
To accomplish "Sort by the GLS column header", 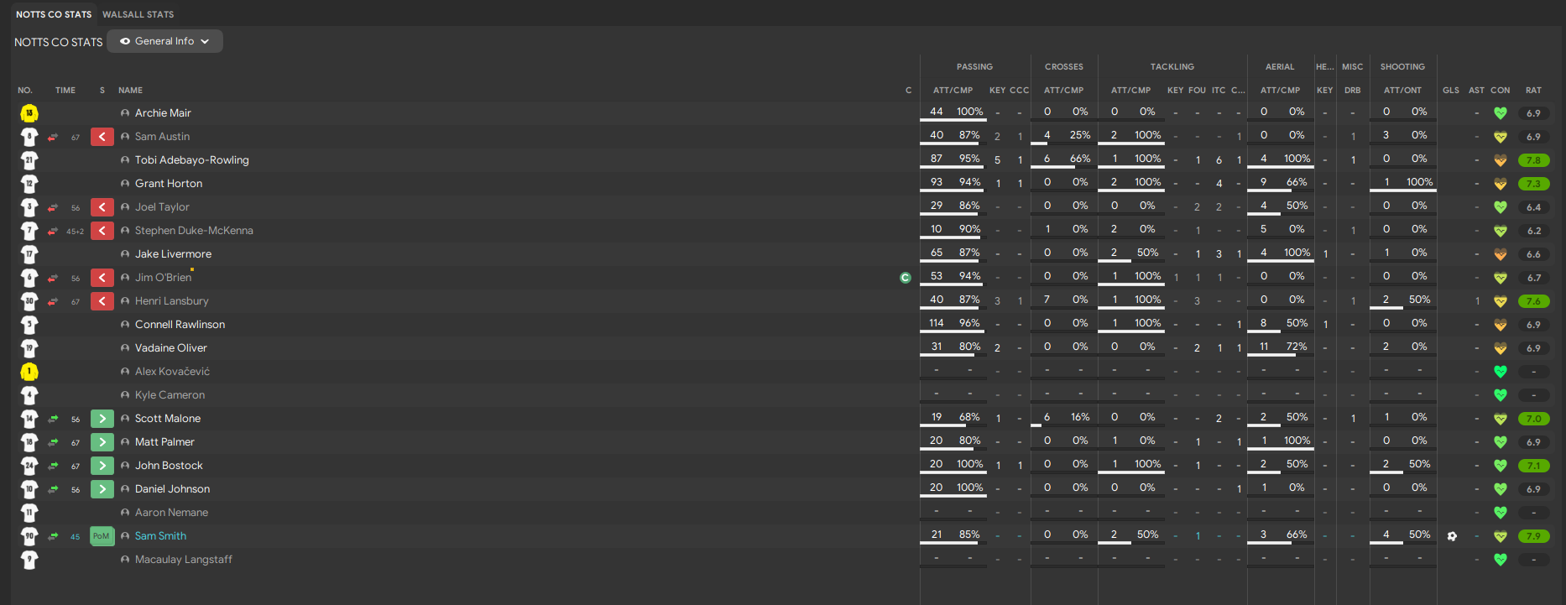I will (x=1451, y=91).
